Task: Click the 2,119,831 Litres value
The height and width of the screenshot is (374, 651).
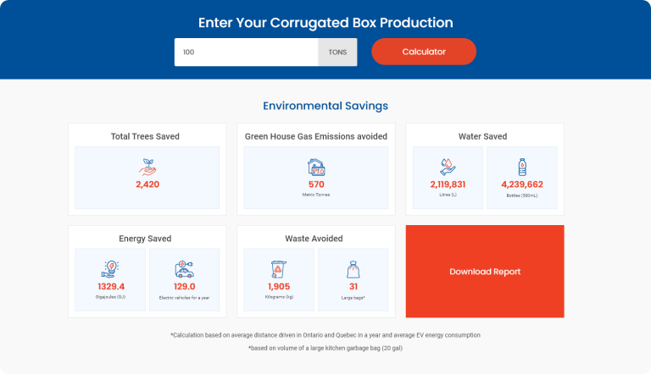Action: point(448,184)
